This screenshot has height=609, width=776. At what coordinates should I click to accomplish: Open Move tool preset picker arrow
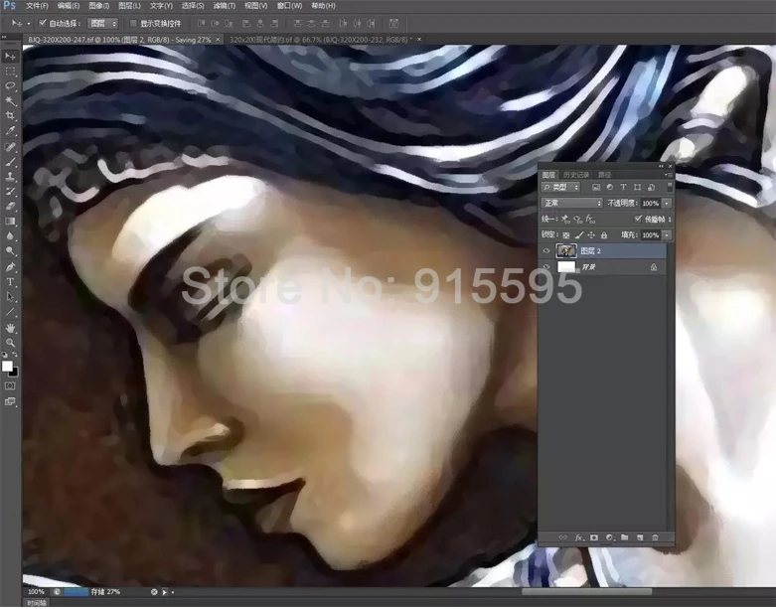point(28,23)
